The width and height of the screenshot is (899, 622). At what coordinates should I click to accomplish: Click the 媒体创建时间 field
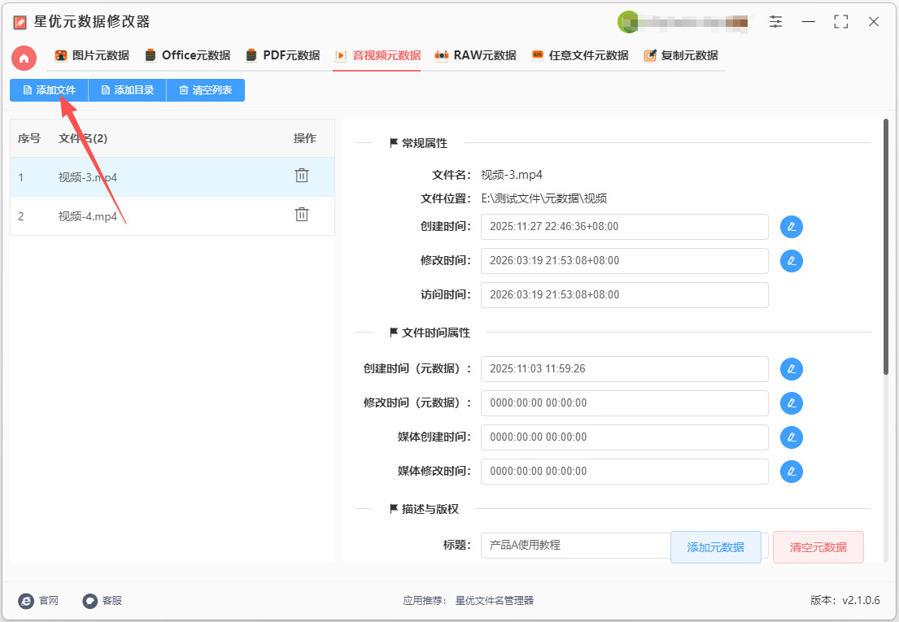(624, 437)
